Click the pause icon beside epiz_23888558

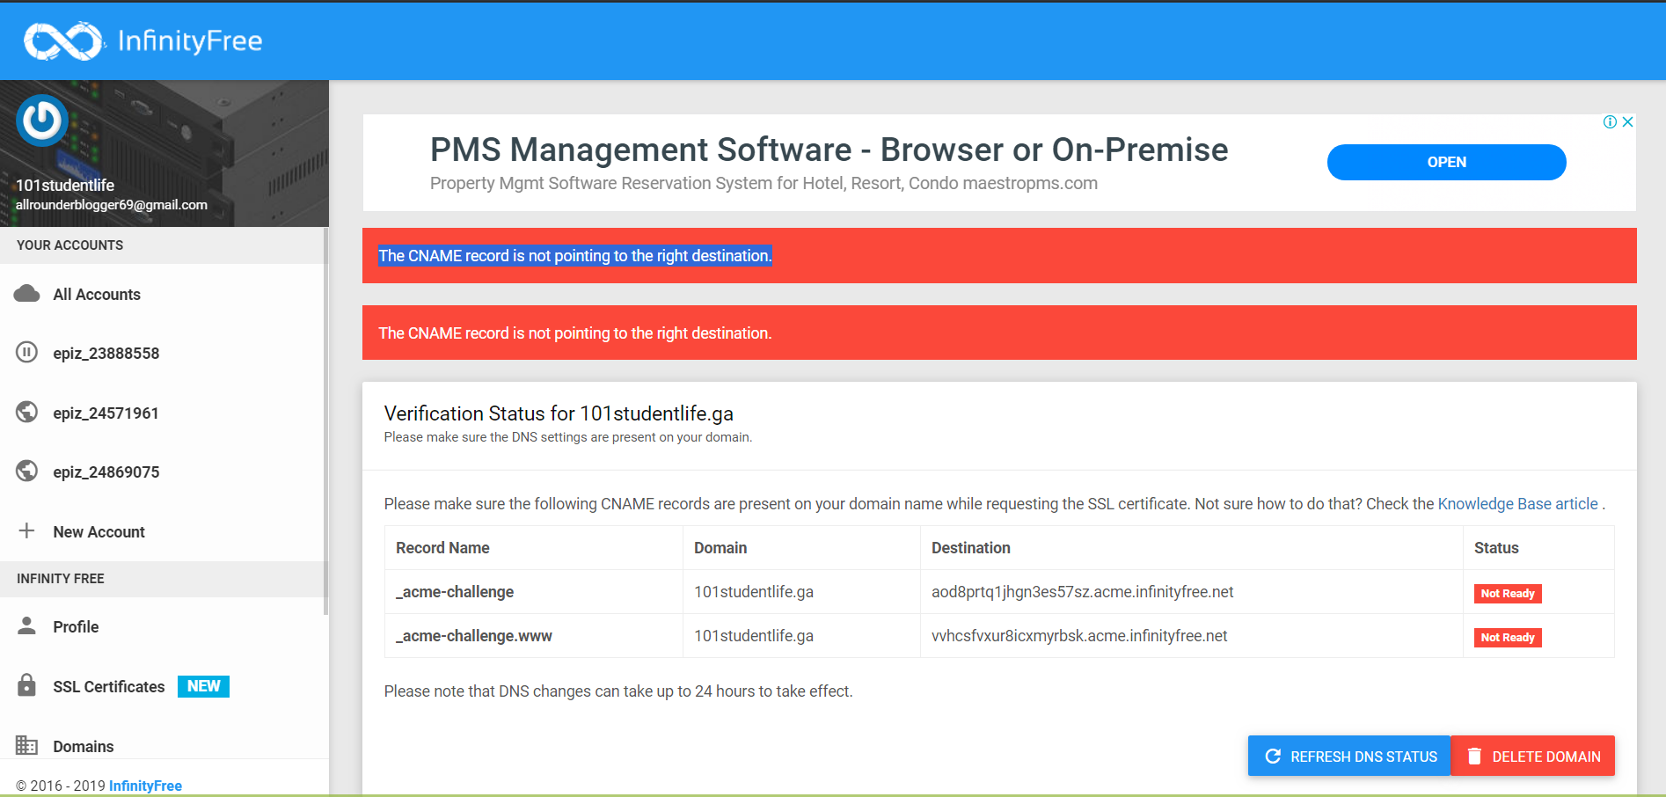(27, 353)
